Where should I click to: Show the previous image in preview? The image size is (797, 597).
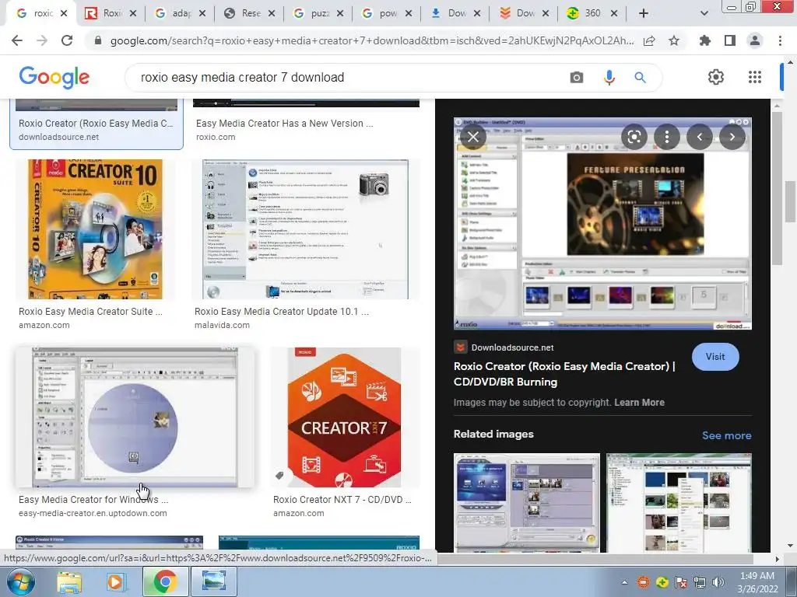coord(700,137)
